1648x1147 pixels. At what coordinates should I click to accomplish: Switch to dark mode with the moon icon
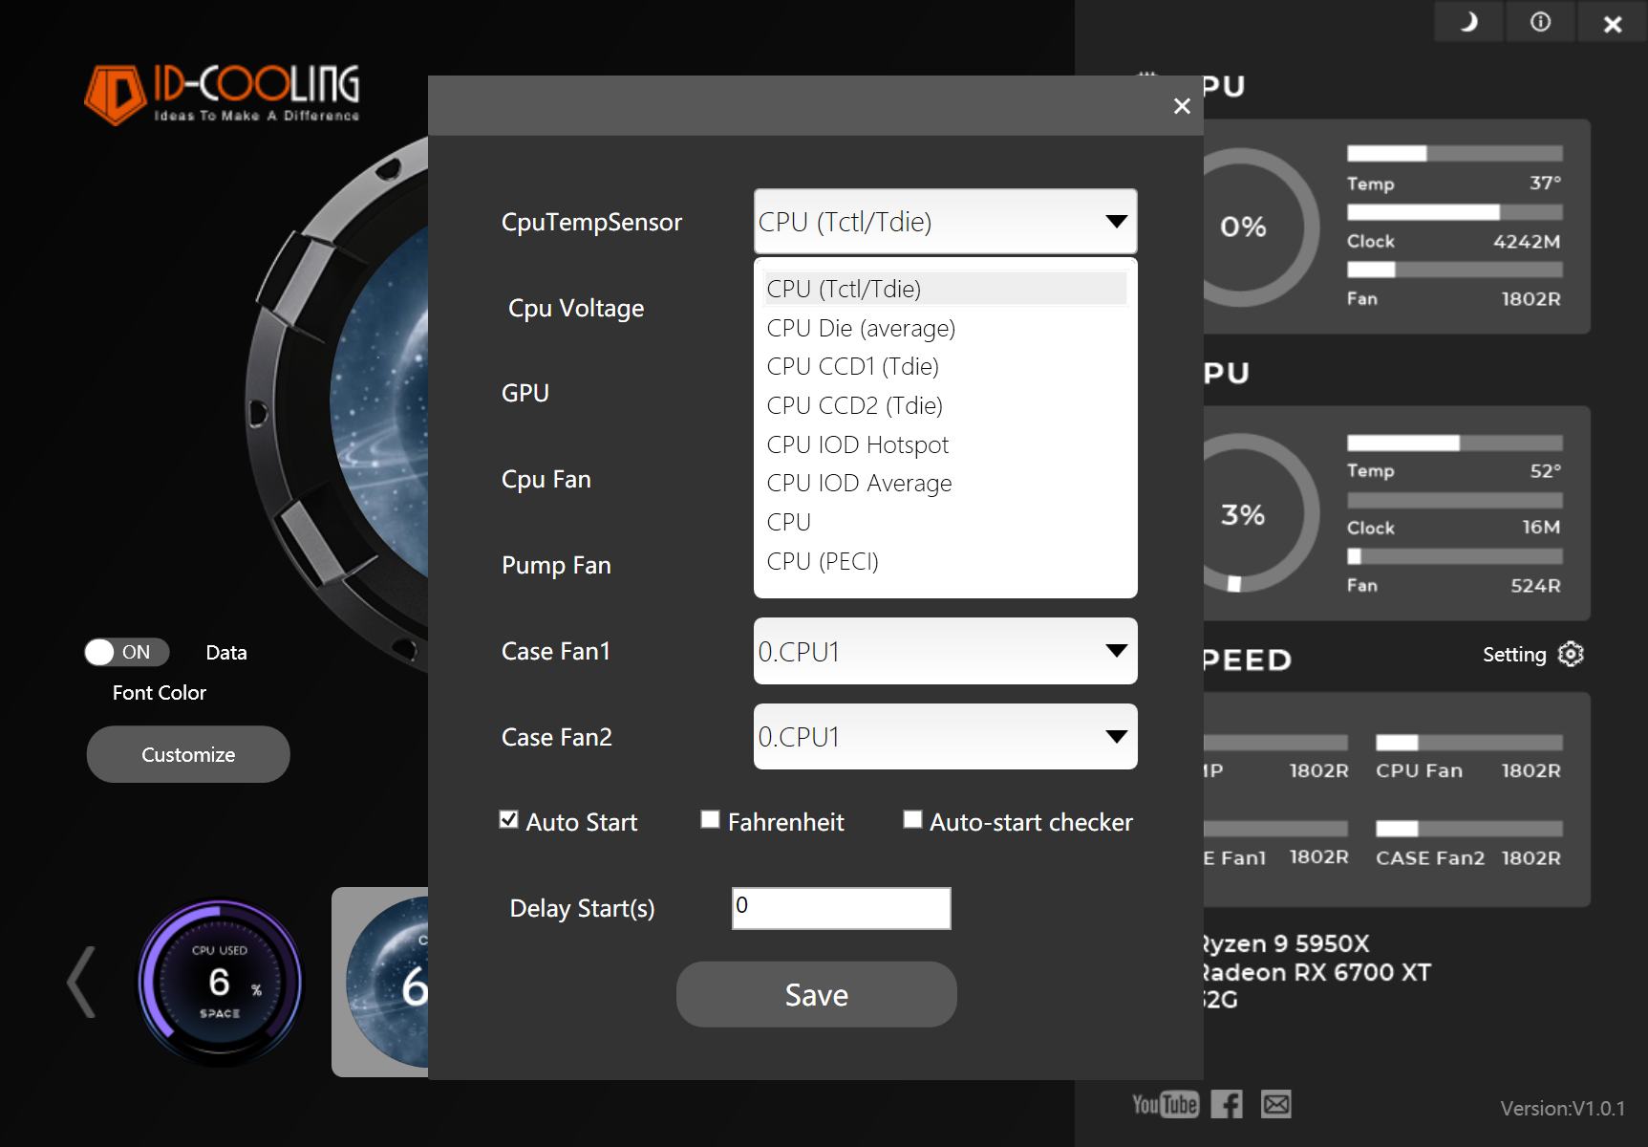pos(1467,21)
